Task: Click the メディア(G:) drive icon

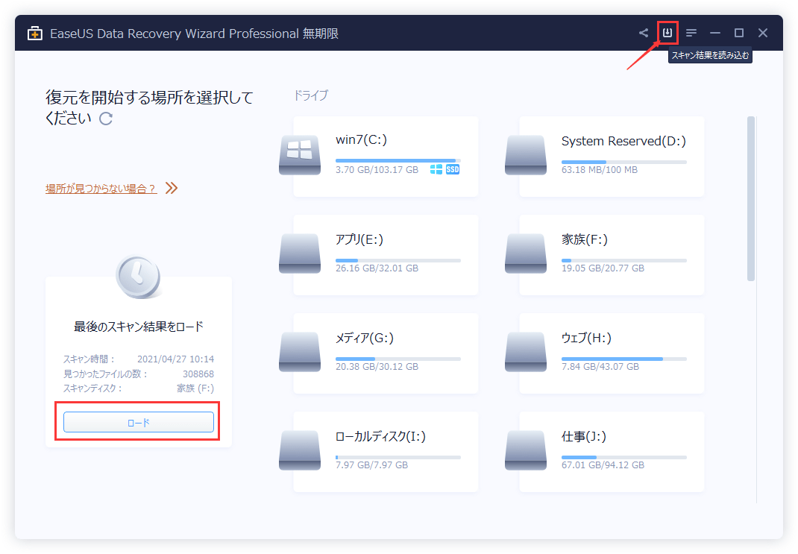Action: [x=300, y=351]
